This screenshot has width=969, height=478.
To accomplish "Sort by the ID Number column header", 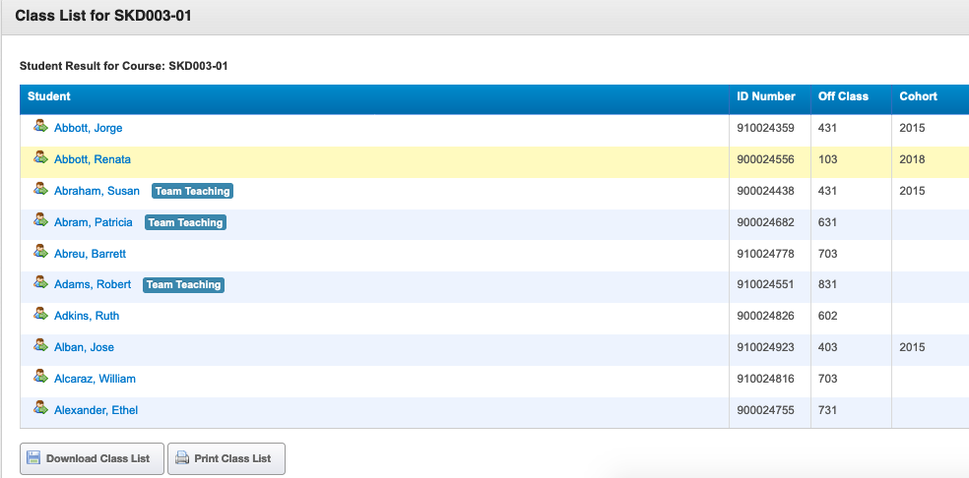I will (x=766, y=96).
